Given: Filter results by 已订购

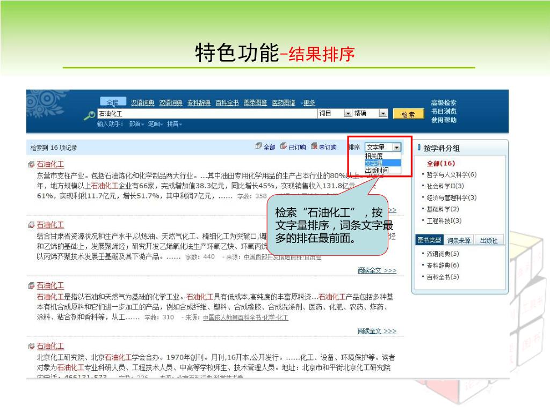Looking at the screenshot, I should pyautogui.click(x=297, y=147).
